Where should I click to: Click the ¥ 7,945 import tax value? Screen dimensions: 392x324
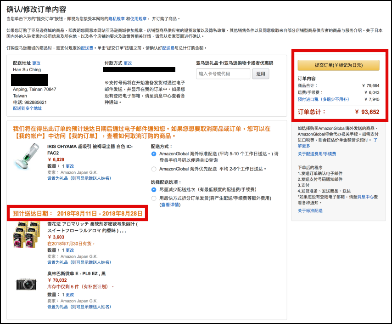(372, 99)
